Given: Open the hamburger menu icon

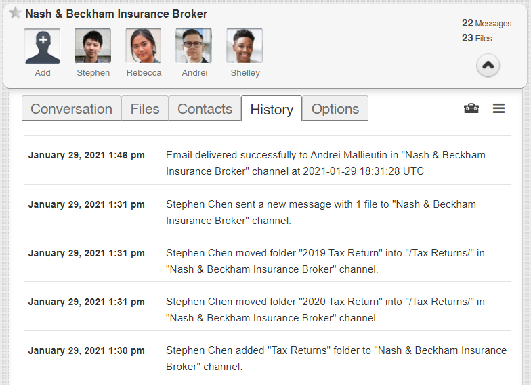Looking at the screenshot, I should [x=498, y=108].
